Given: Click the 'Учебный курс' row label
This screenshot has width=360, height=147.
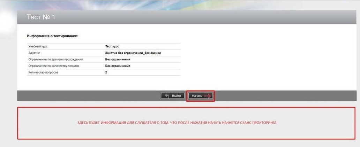Looking at the screenshot, I should coord(38,46).
